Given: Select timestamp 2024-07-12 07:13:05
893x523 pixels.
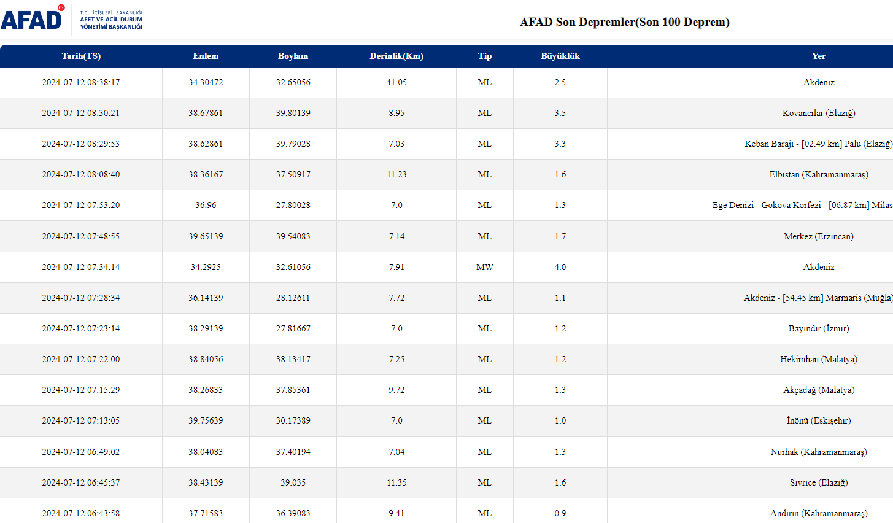Looking at the screenshot, I should click(81, 420).
